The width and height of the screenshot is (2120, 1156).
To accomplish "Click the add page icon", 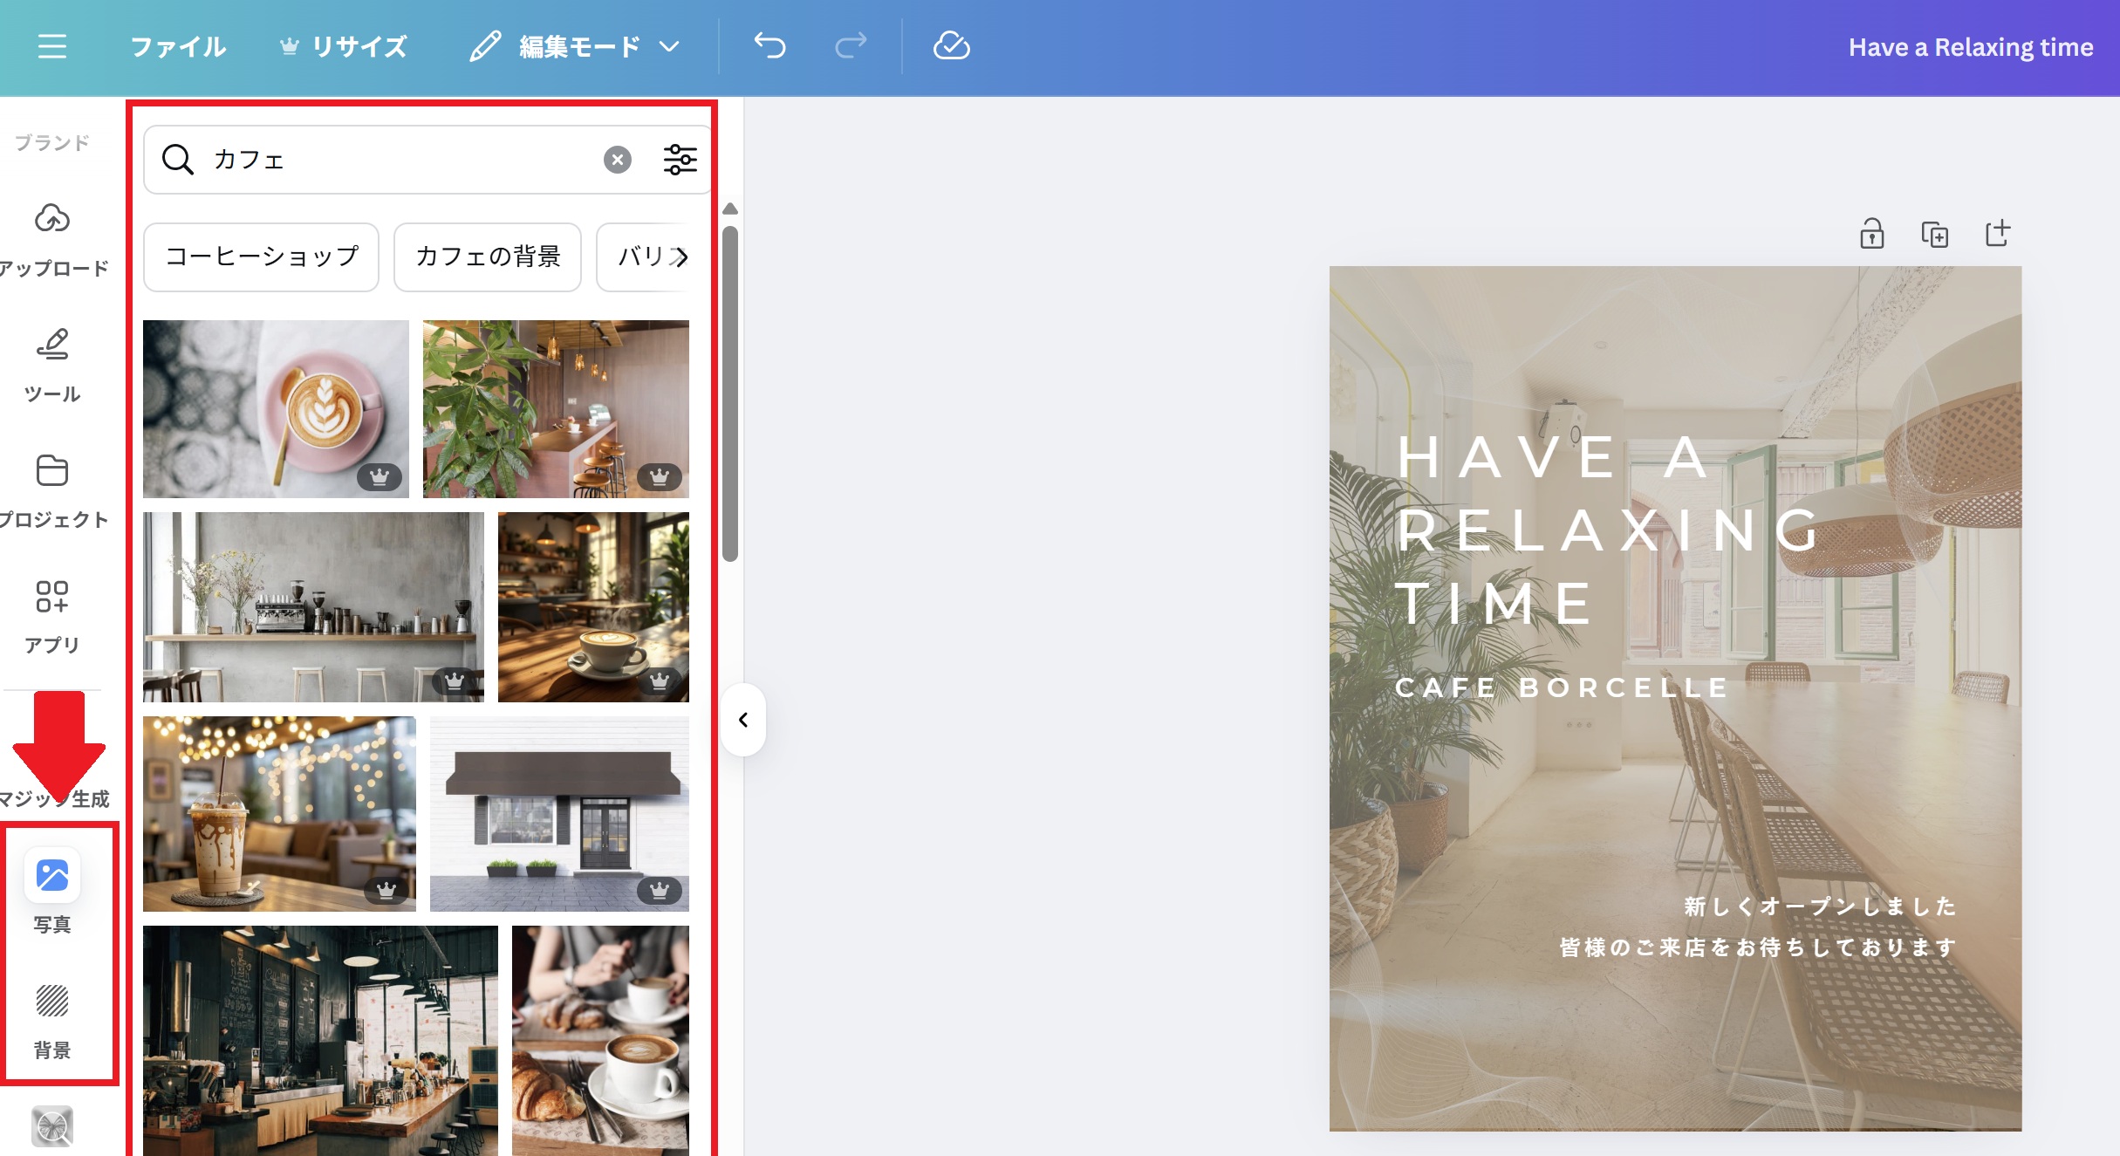I will click(x=1997, y=234).
